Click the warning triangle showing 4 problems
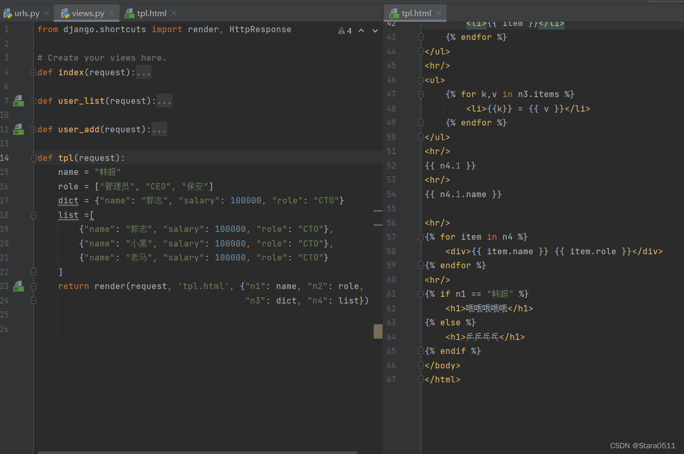 (341, 31)
